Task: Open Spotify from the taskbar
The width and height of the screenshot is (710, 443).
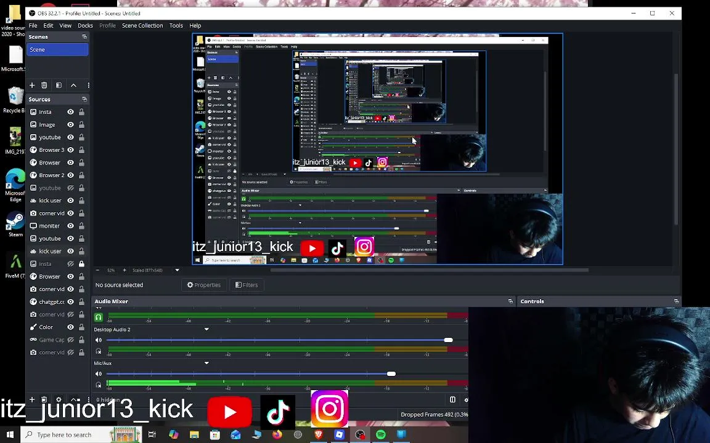Action: click(x=381, y=434)
